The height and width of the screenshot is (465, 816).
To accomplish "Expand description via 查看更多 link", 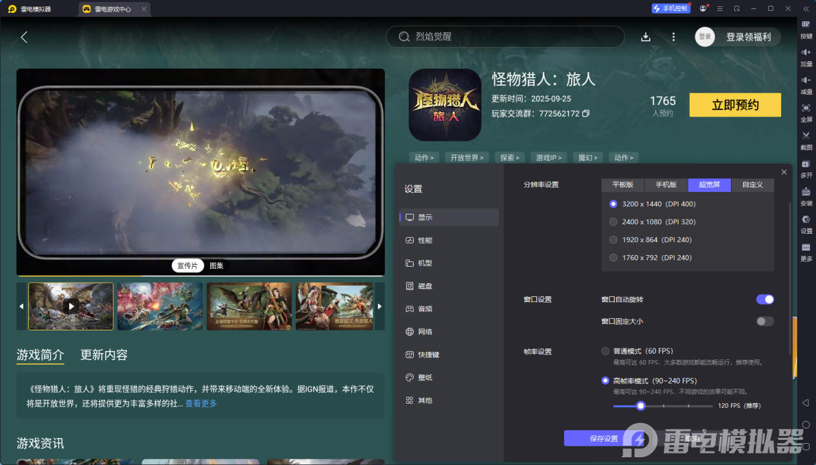I will [x=201, y=404].
